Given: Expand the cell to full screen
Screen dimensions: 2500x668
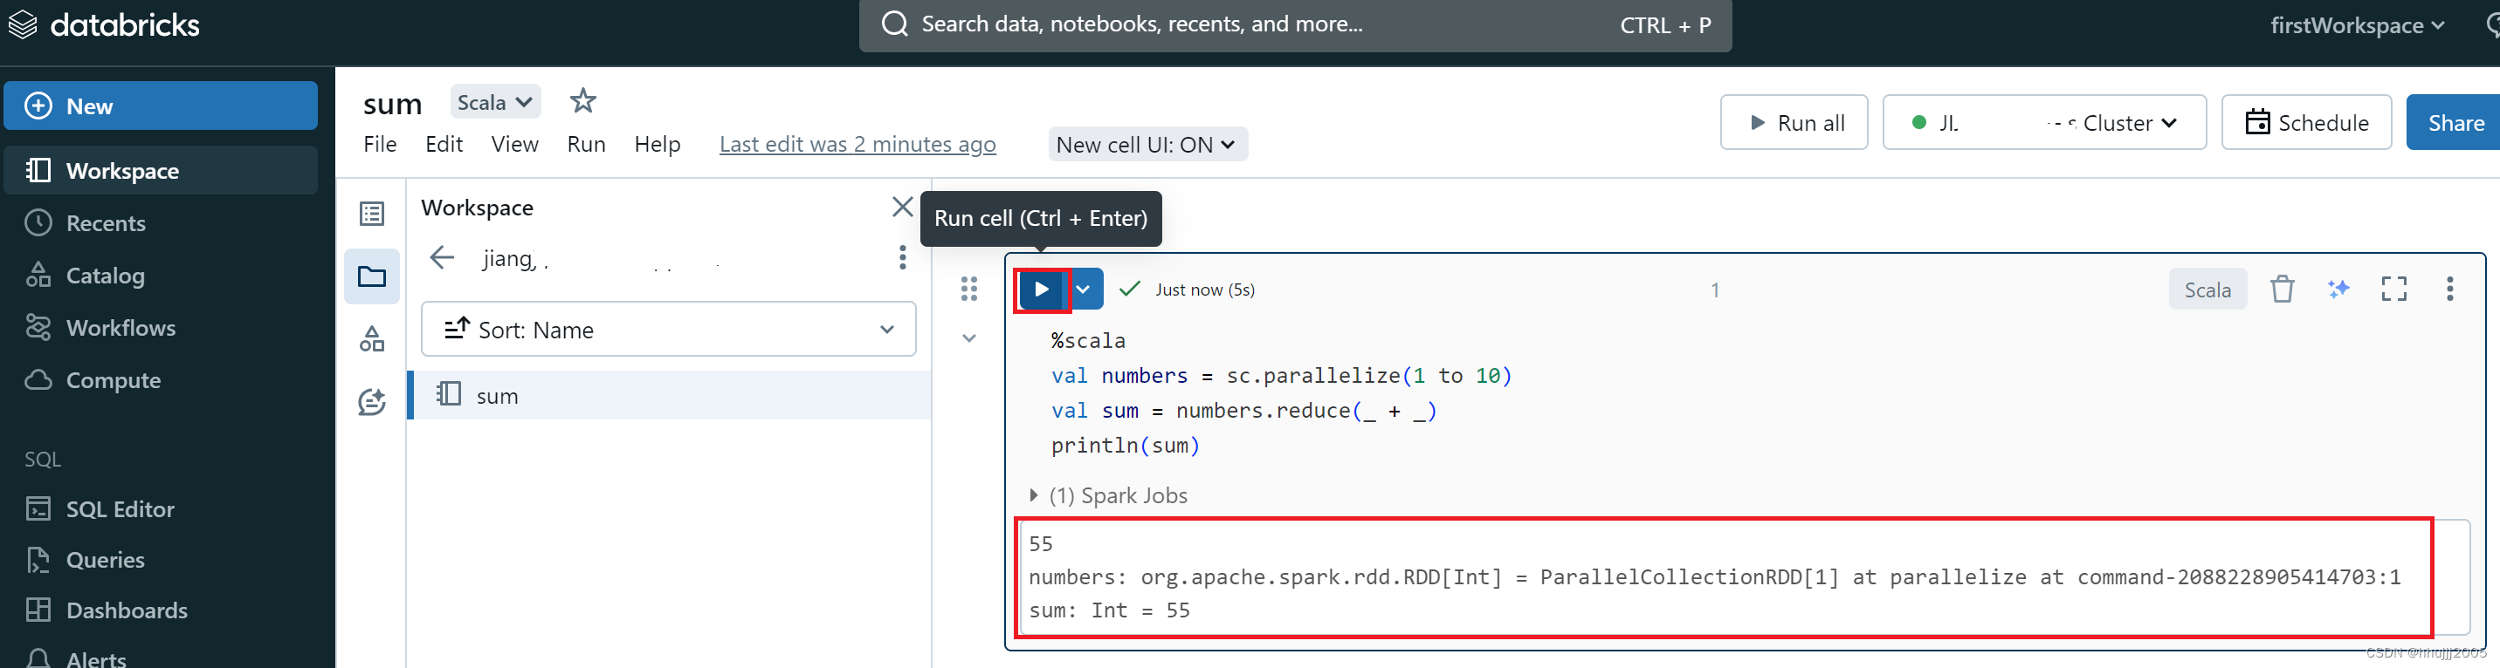Looking at the screenshot, I should point(2393,289).
